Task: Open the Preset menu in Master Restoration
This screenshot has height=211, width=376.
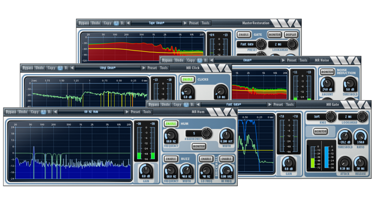Action: pyautogui.click(x=194, y=23)
